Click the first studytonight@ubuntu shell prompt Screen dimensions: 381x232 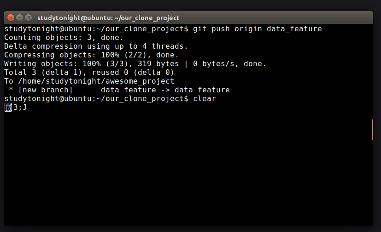click(96, 29)
